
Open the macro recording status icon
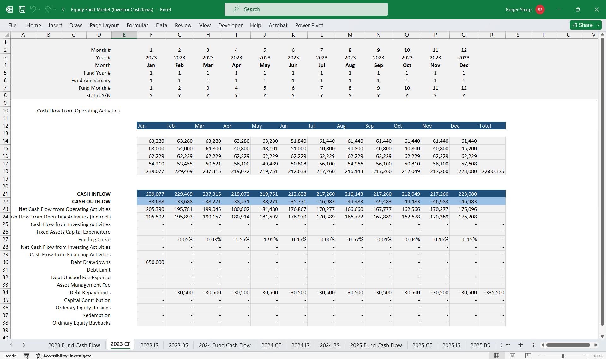(27, 356)
